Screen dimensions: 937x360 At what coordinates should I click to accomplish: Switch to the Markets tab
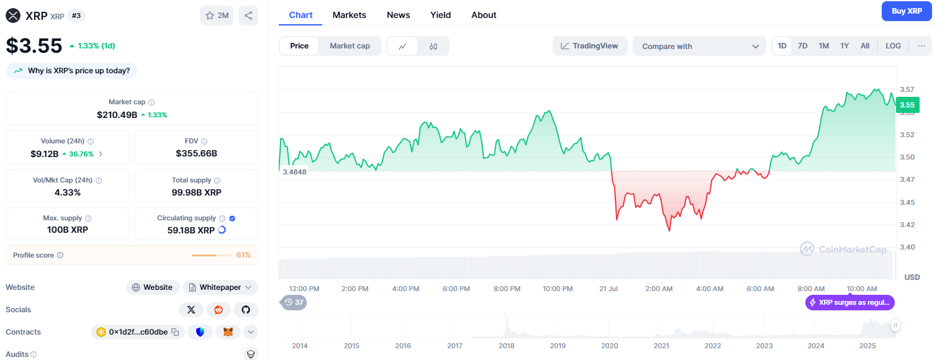[x=350, y=15]
